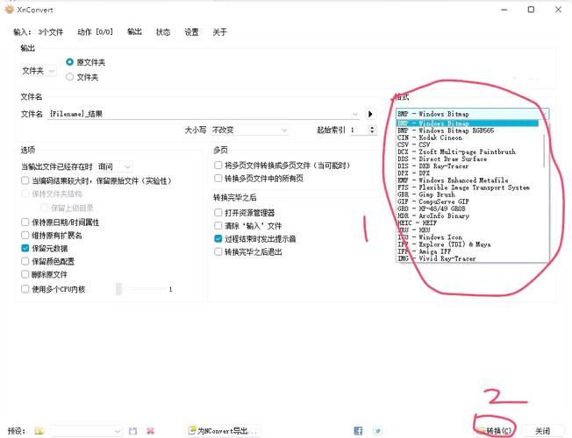Image resolution: width=572 pixels, height=438 pixels.
Task: Open the preset folder icon
Action: pos(39,431)
